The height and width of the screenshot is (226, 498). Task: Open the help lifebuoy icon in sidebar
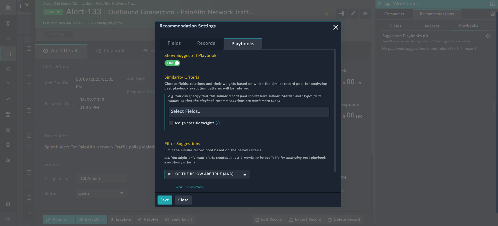[x=8, y=145]
